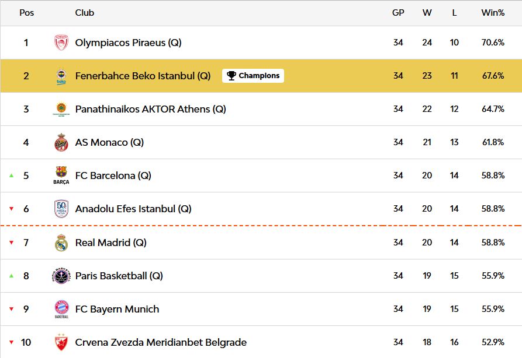
Task: Click the Olympiacos Piraeus club logo
Action: tap(61, 43)
